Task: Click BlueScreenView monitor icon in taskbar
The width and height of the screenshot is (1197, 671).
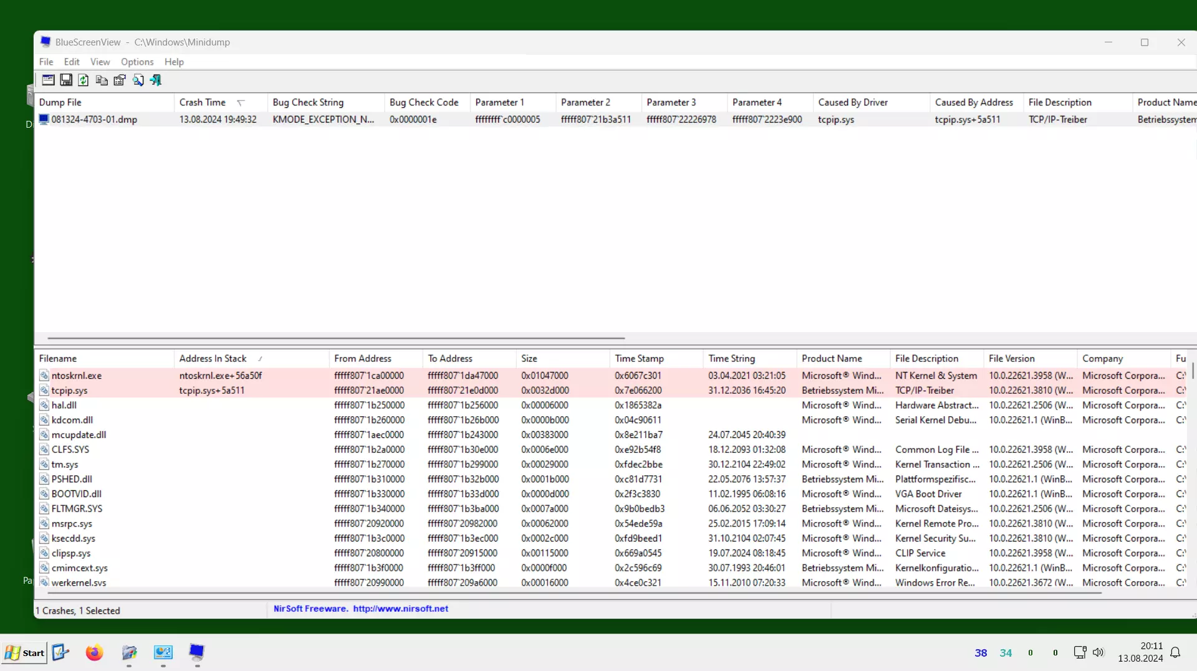Action: [197, 652]
